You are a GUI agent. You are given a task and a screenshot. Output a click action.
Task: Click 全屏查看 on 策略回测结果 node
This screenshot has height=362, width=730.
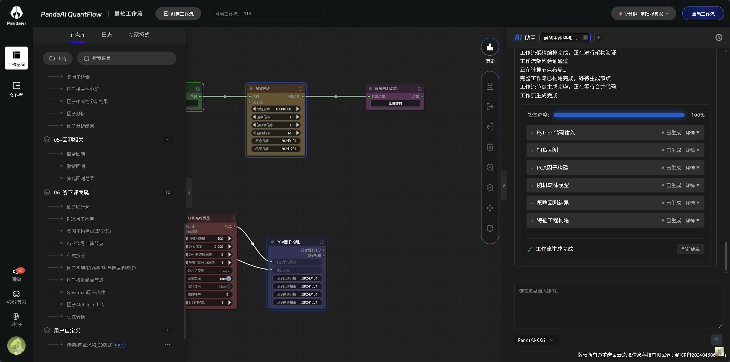click(395, 103)
